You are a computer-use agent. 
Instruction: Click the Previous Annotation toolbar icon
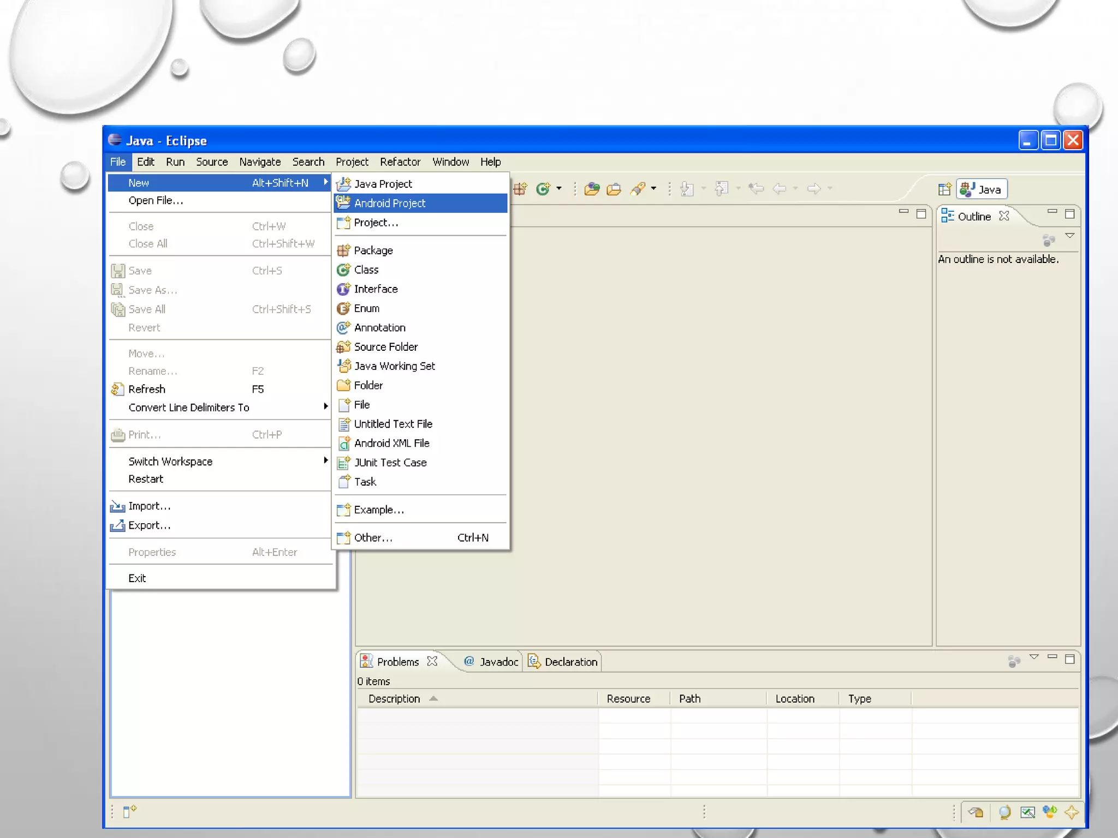(x=721, y=189)
